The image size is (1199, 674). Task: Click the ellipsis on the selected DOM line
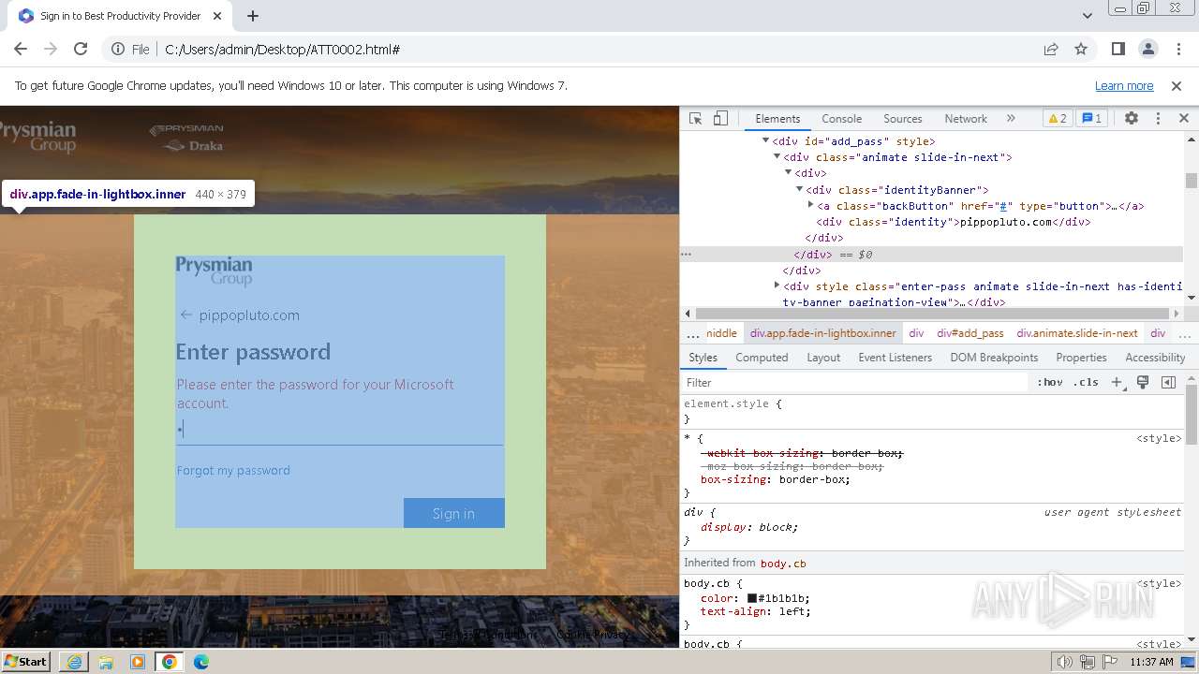click(687, 254)
